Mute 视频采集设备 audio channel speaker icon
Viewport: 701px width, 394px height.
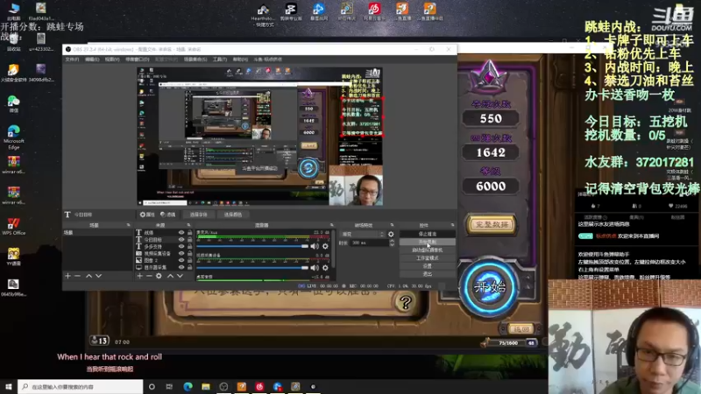tap(315, 268)
